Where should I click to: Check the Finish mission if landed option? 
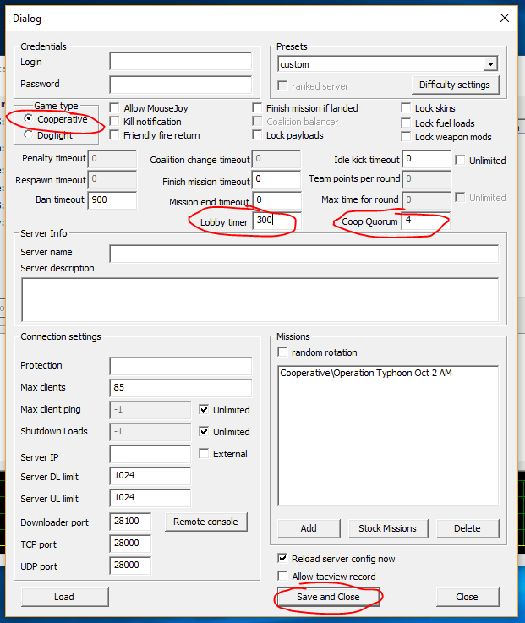pyautogui.click(x=258, y=108)
